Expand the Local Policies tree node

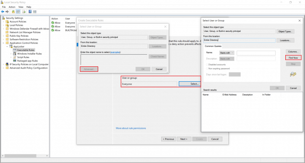tap(4, 25)
